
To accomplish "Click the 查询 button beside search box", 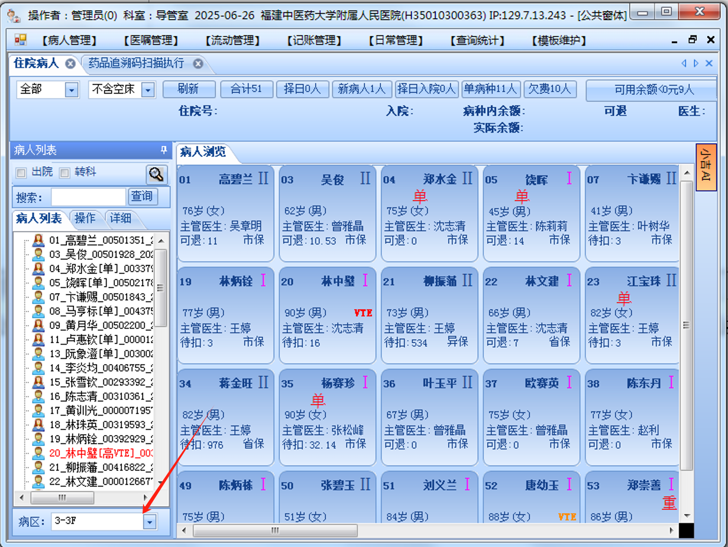I will [x=142, y=196].
